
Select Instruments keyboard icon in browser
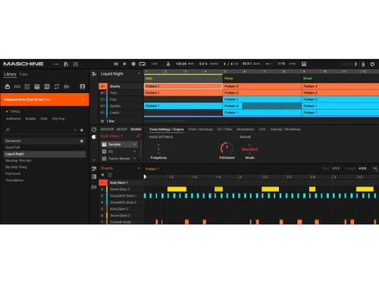[37, 86]
